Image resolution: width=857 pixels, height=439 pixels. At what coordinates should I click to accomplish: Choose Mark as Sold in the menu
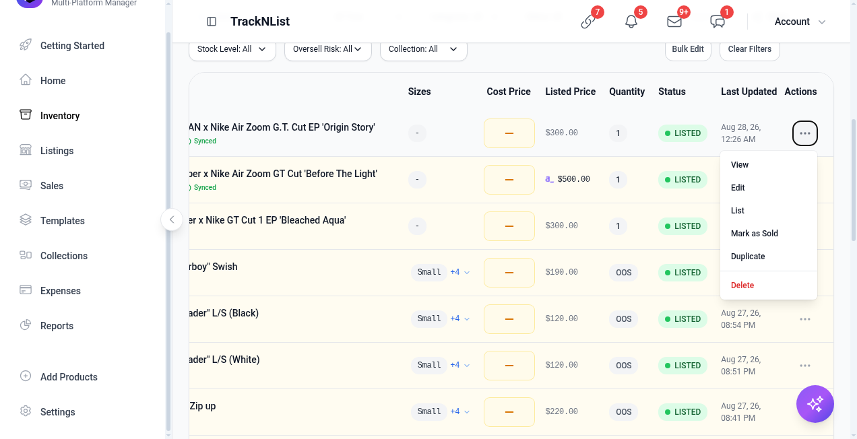click(768, 234)
